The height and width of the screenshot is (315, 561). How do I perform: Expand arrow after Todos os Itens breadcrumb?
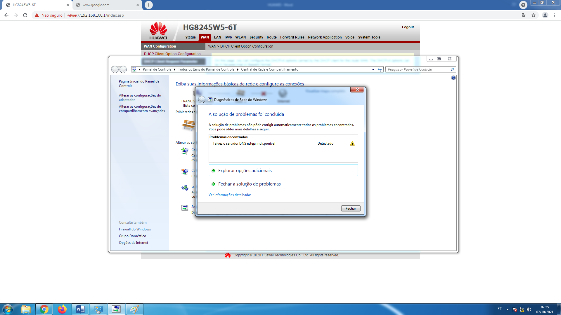point(238,69)
